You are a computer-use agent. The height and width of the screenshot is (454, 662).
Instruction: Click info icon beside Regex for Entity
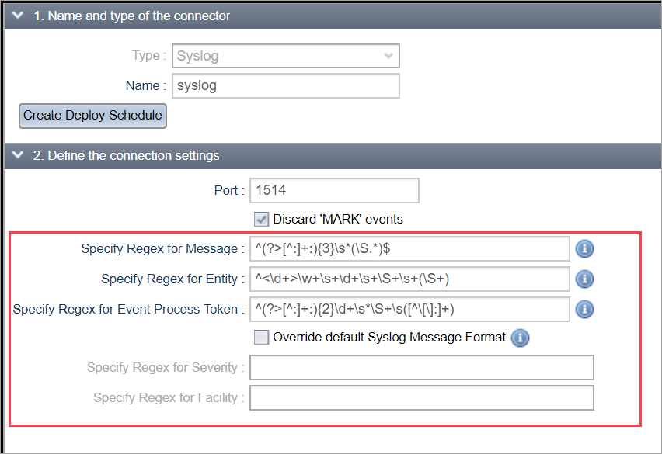[x=584, y=279]
